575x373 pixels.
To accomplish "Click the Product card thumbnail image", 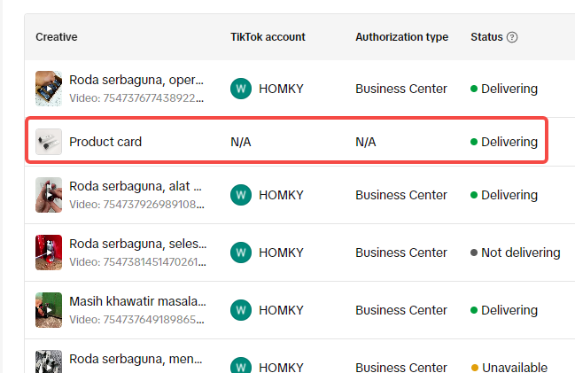I will [x=49, y=142].
